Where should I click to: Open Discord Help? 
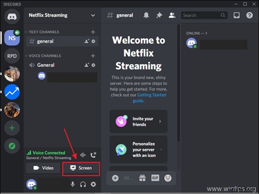(249, 15)
